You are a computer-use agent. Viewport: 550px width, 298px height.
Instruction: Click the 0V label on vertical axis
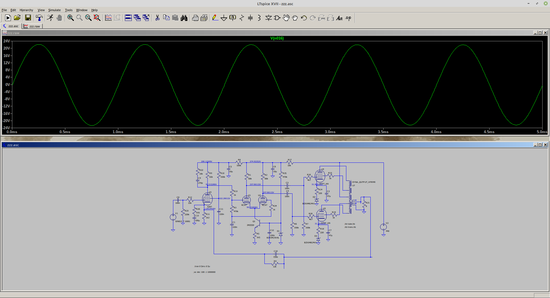pyautogui.click(x=8, y=85)
